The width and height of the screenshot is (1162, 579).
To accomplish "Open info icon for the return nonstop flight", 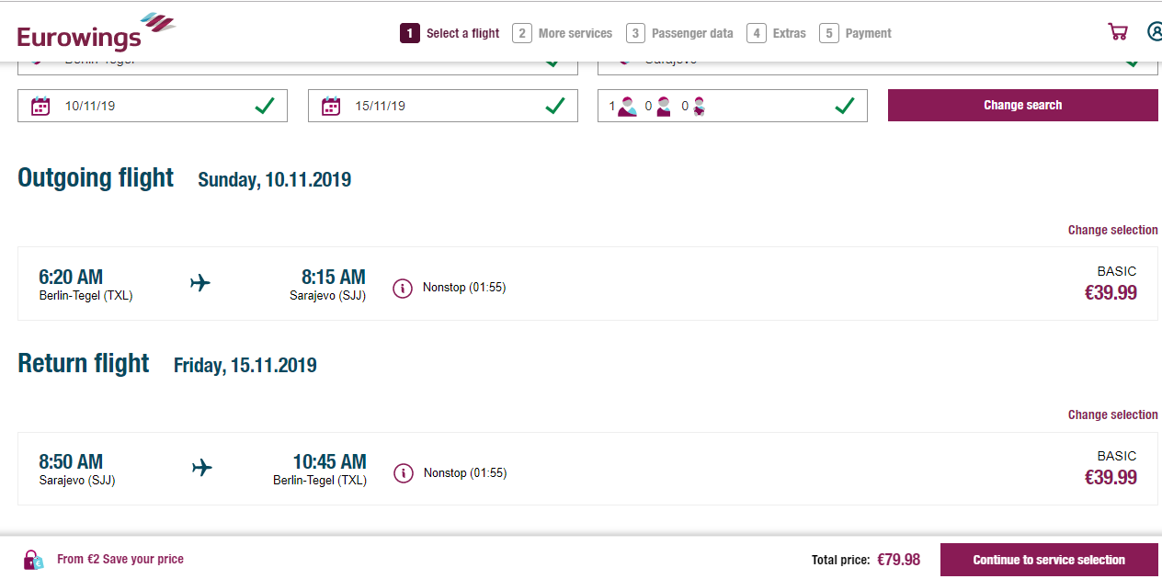I will [403, 473].
